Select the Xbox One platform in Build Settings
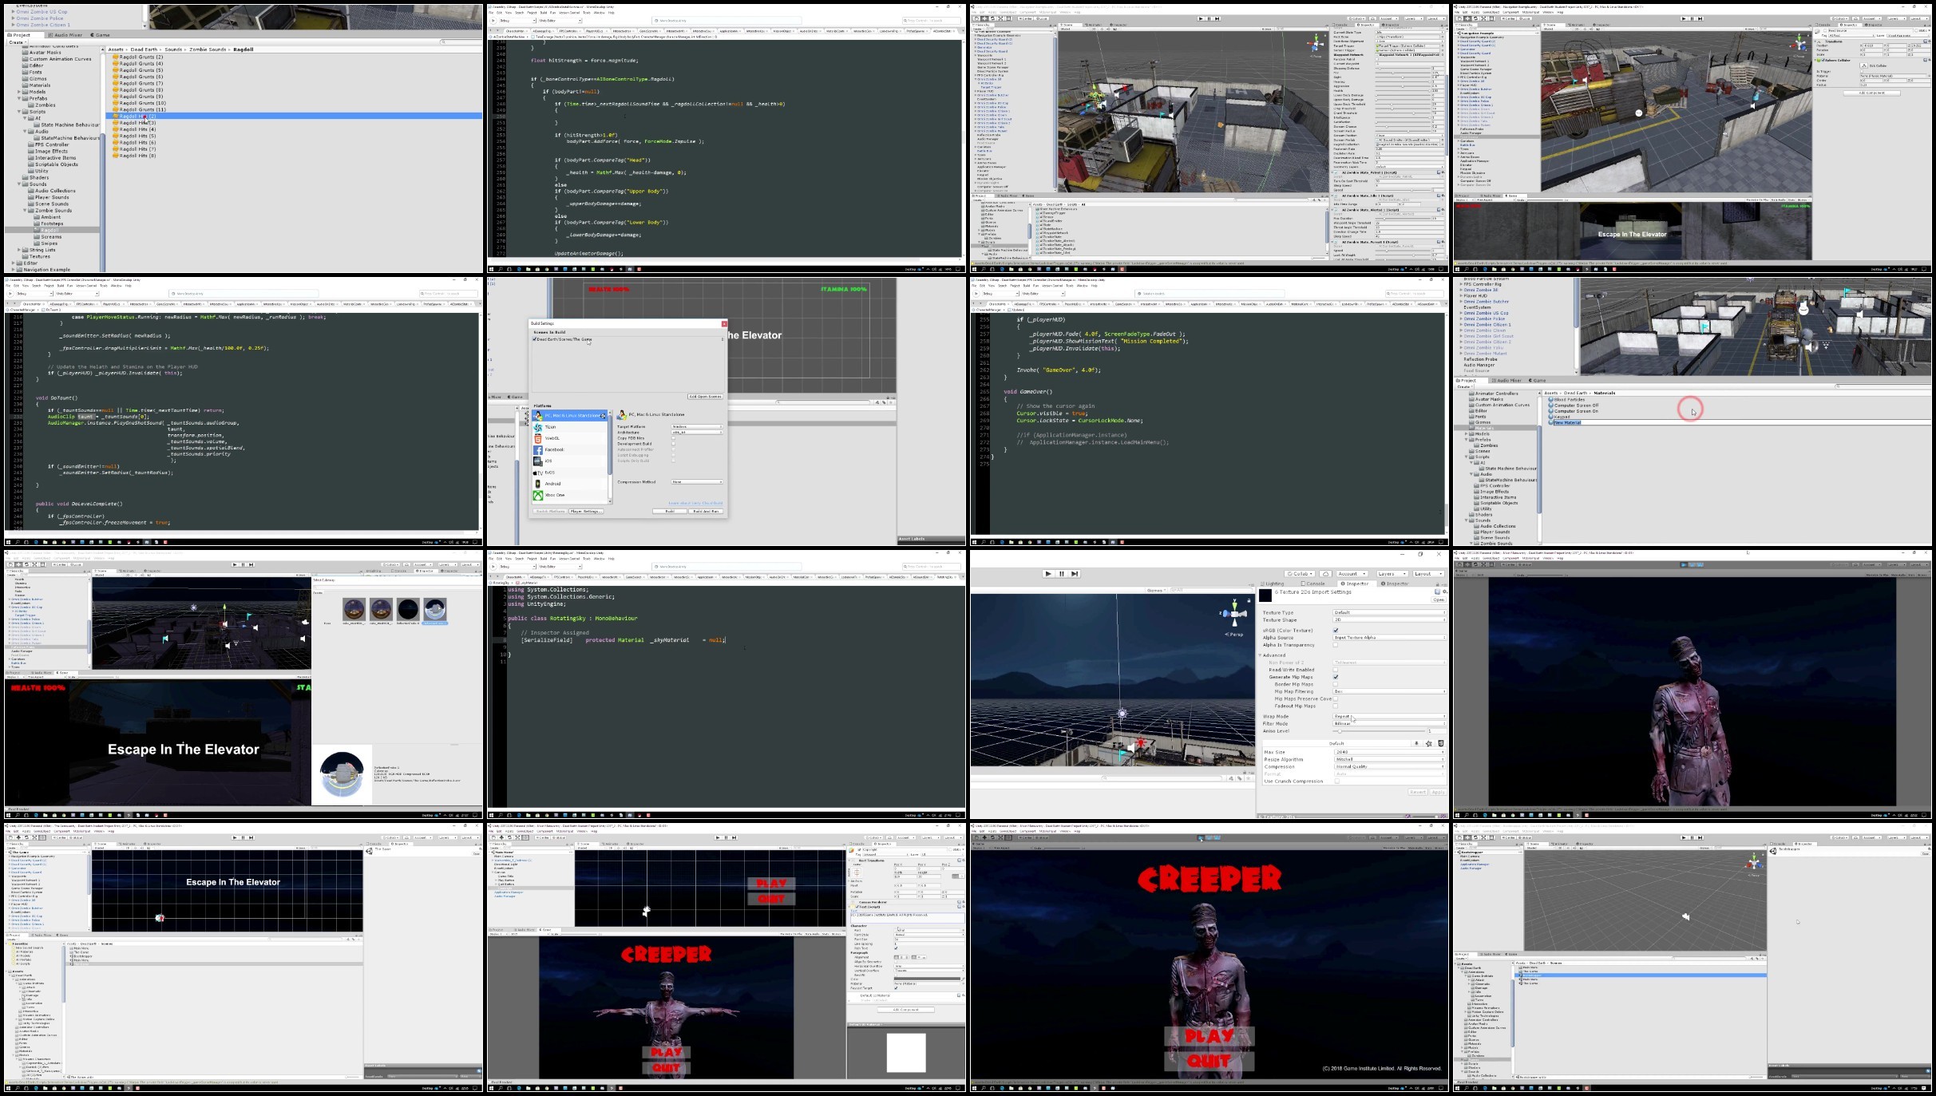1936x1096 pixels. [x=570, y=495]
